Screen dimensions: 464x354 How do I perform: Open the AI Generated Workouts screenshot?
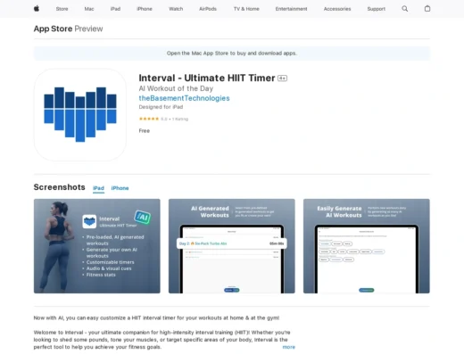(232, 246)
